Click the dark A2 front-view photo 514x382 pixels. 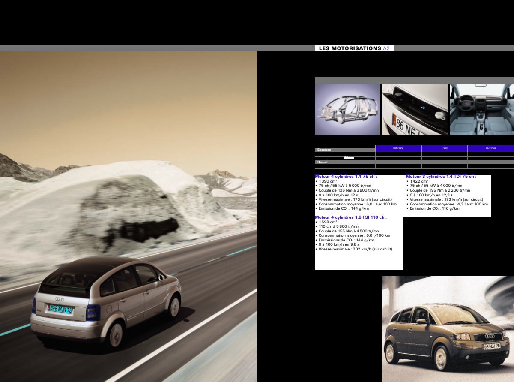(x=448, y=329)
